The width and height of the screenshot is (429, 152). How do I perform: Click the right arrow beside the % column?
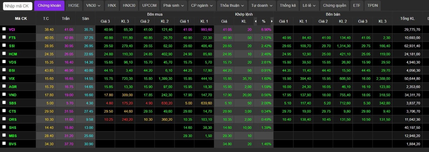pos(272,21)
